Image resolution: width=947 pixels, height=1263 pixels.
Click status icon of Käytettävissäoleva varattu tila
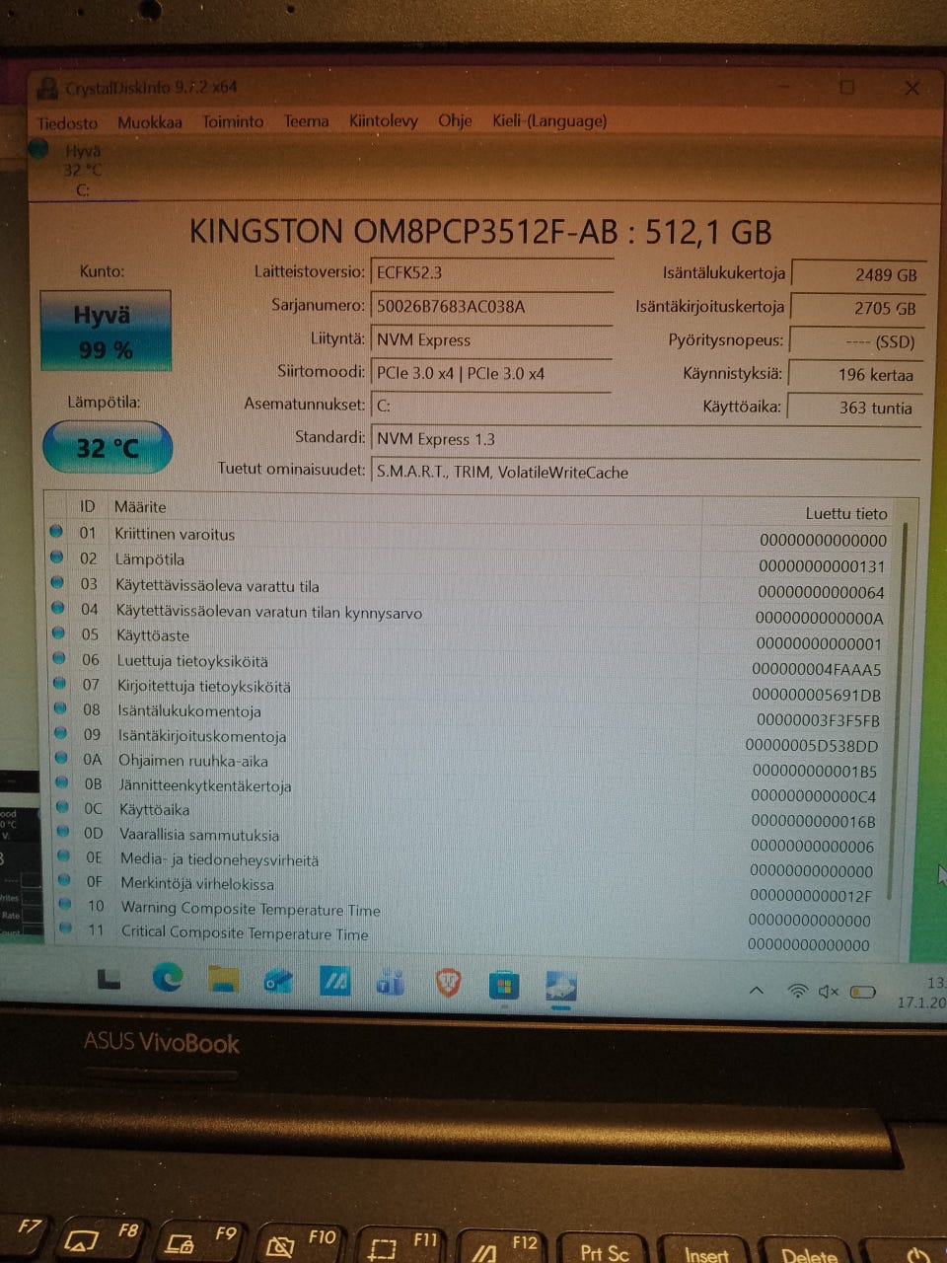tap(57, 583)
